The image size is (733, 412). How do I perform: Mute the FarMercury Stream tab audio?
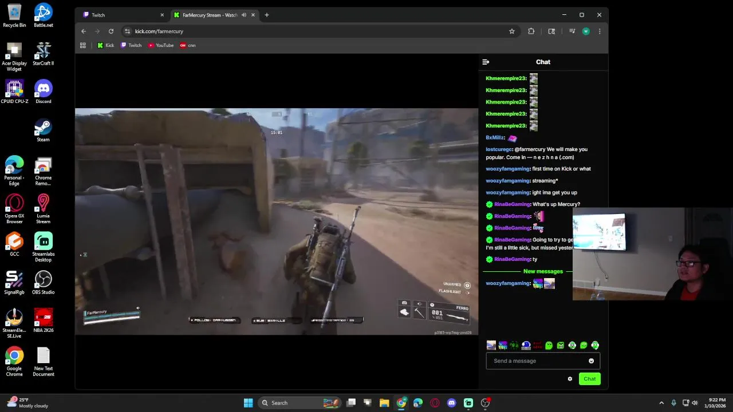point(244,15)
